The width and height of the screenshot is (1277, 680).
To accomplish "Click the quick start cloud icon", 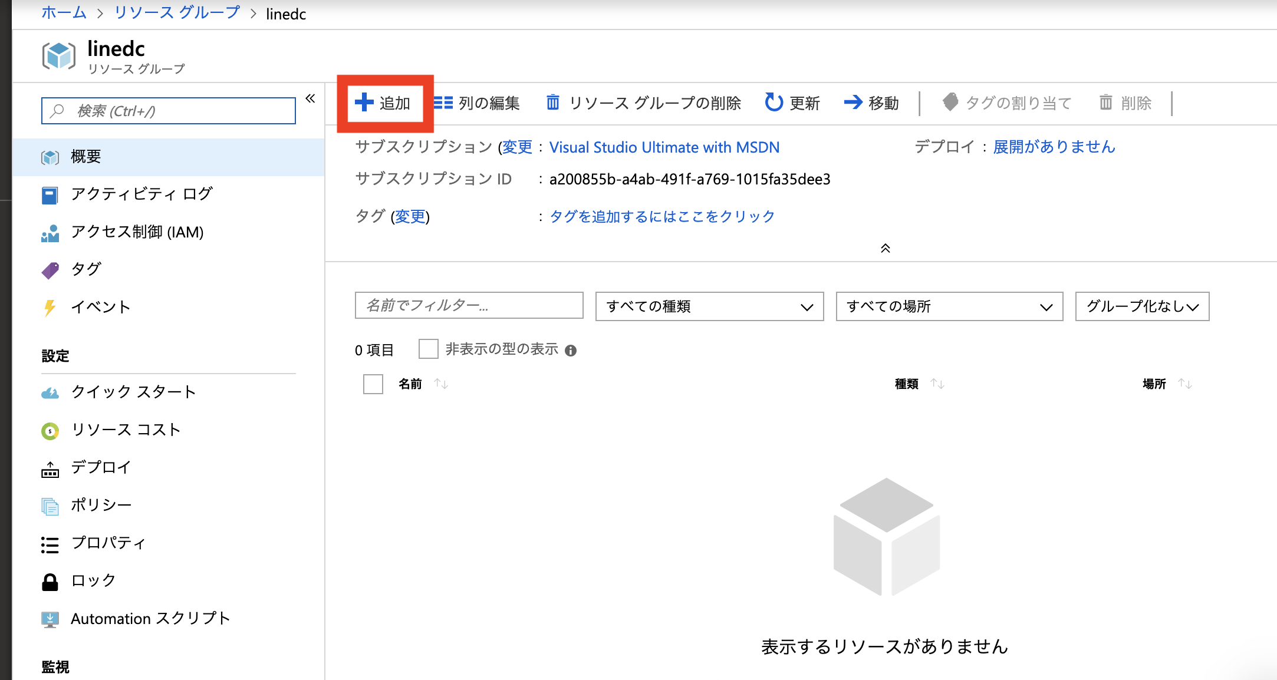I will pos(50,393).
